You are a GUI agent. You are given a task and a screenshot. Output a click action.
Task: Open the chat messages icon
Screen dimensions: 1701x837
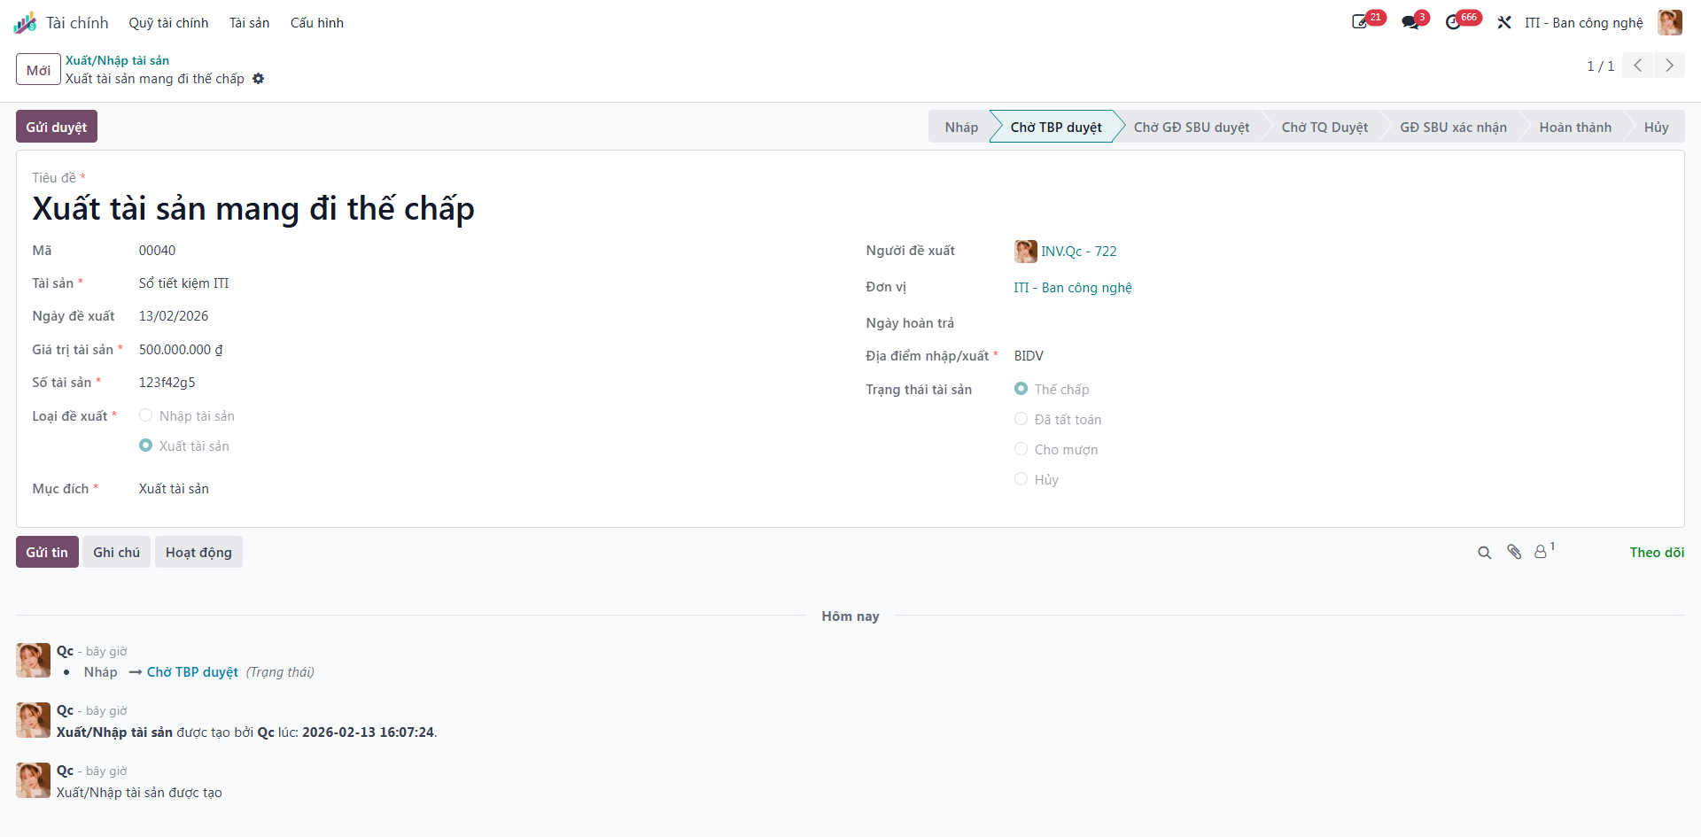(1410, 22)
